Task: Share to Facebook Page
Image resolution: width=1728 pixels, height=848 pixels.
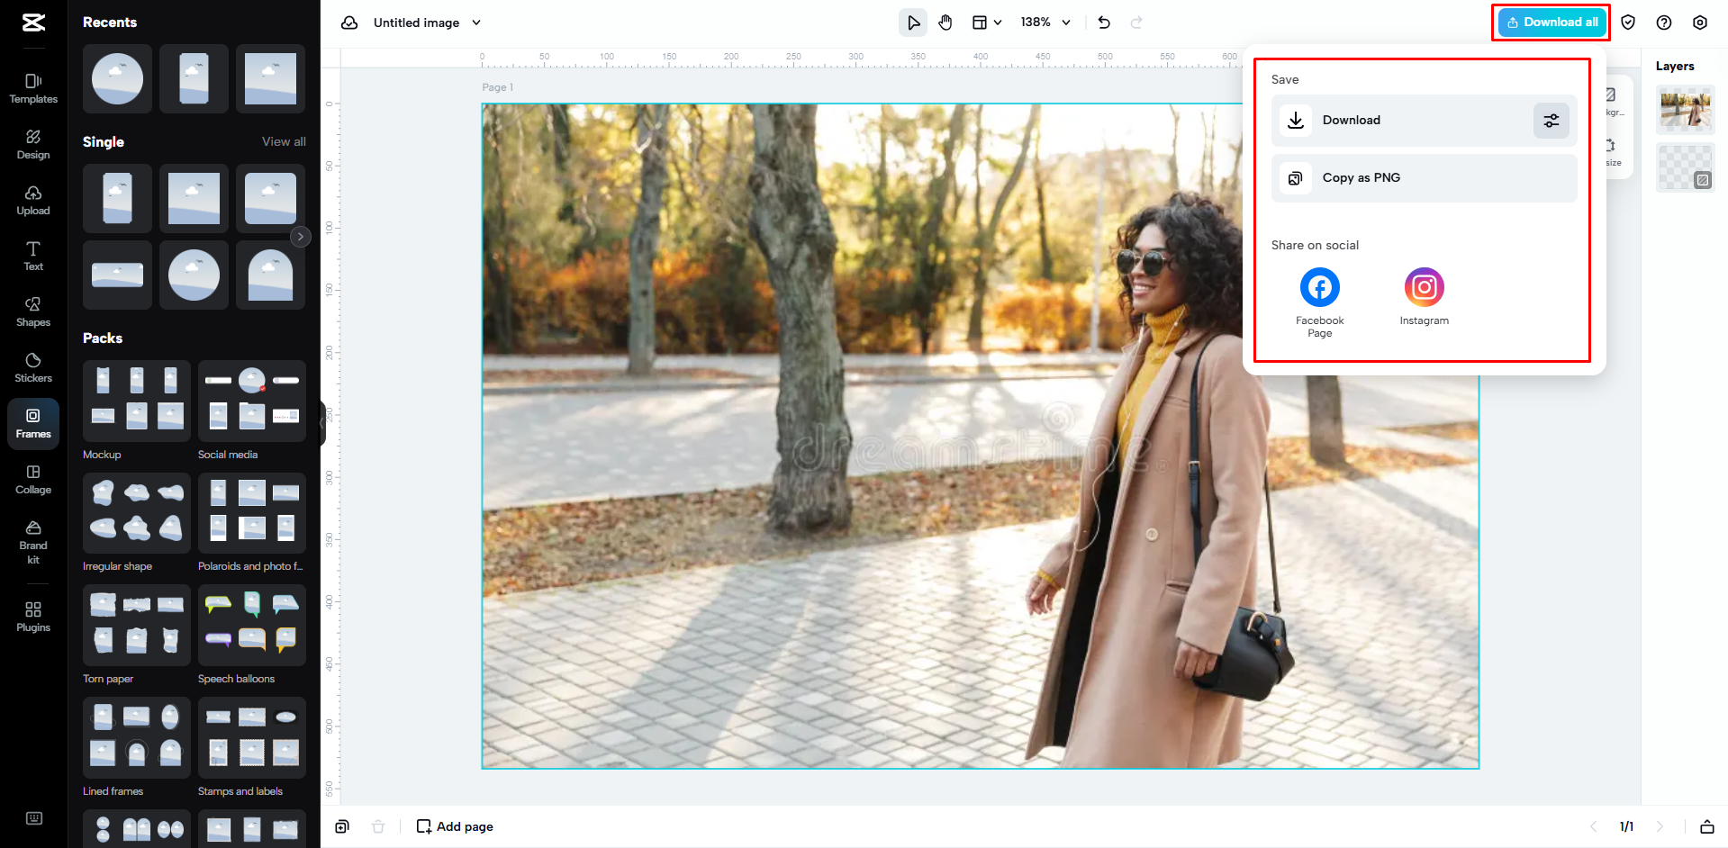Action: point(1320,302)
